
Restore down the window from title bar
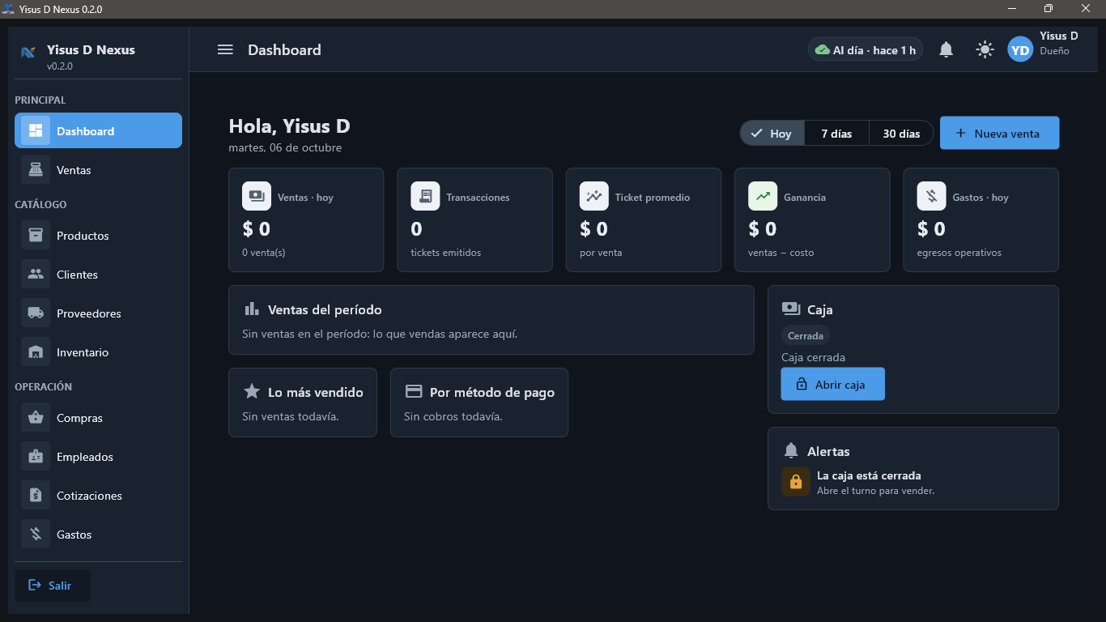click(x=1049, y=8)
